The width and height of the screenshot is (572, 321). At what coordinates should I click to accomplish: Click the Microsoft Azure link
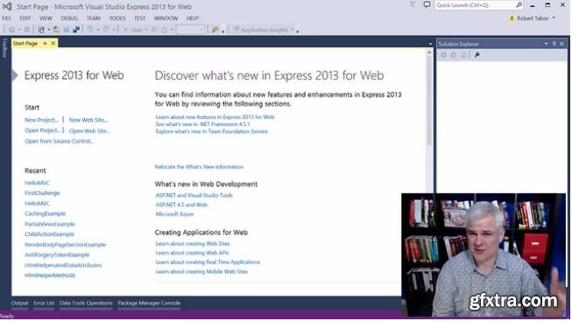(174, 214)
